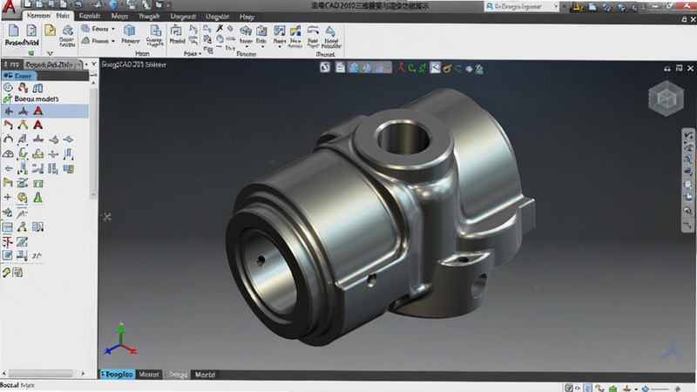
Task: Click the yellow key icon at palette bottom
Action: (6, 273)
